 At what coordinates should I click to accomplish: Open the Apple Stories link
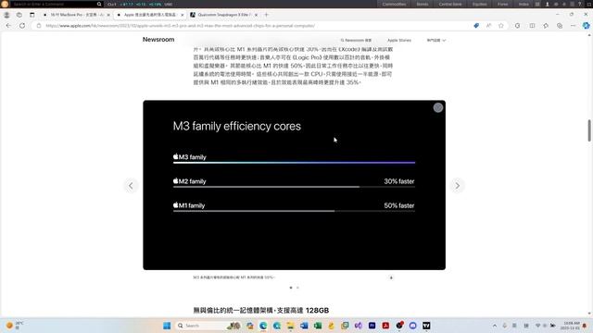[x=399, y=41]
